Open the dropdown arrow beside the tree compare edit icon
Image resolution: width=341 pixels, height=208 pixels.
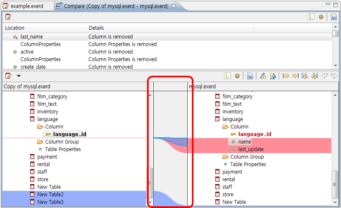tap(19, 76)
